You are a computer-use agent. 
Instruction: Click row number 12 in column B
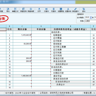coord(10,67)
